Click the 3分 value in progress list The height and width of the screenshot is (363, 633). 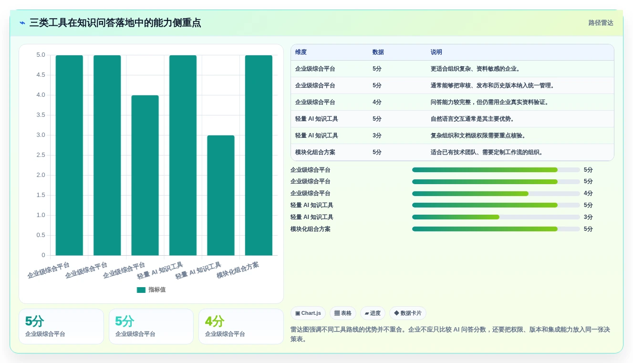588,217
